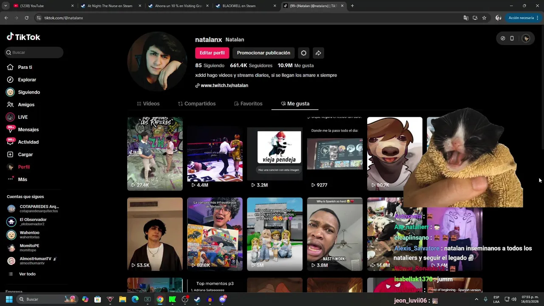Click the TikTok logo
Viewport: 544px width, 306px height.
pos(23,37)
